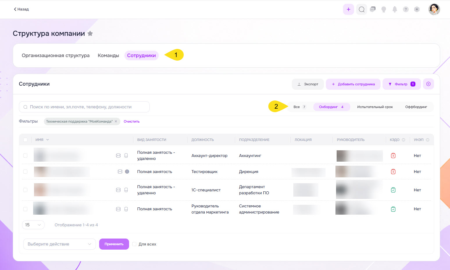Show Все employees tab
450x270 pixels.
pos(299,107)
